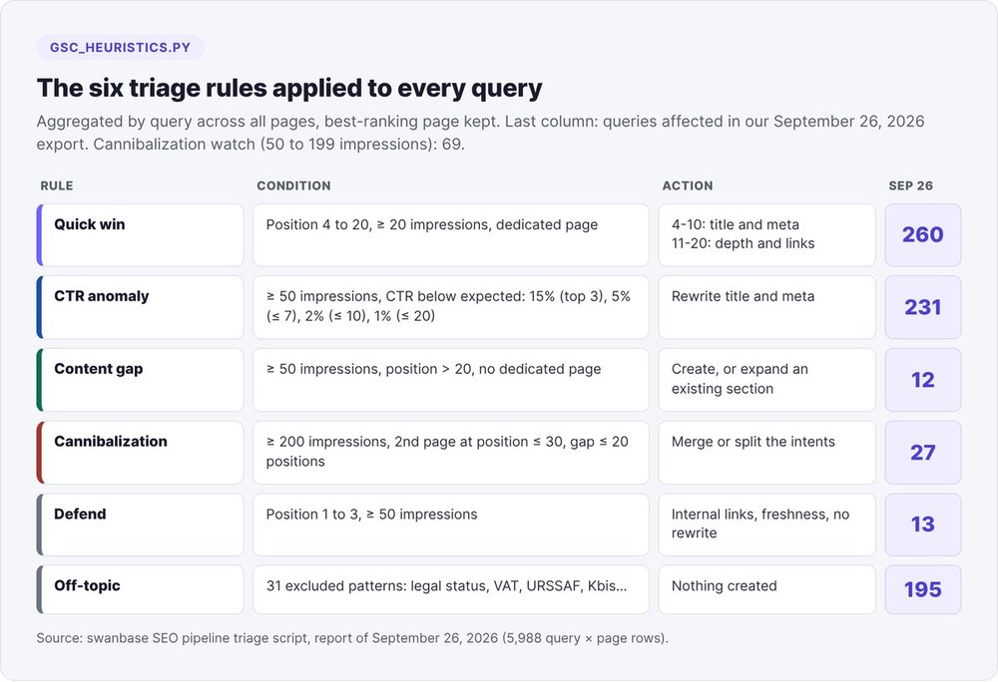
Task: Click the ACTION column header
Action: 688,185
